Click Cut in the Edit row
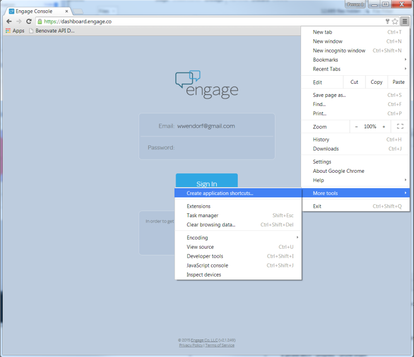The width and height of the screenshot is (414, 357). tap(354, 82)
